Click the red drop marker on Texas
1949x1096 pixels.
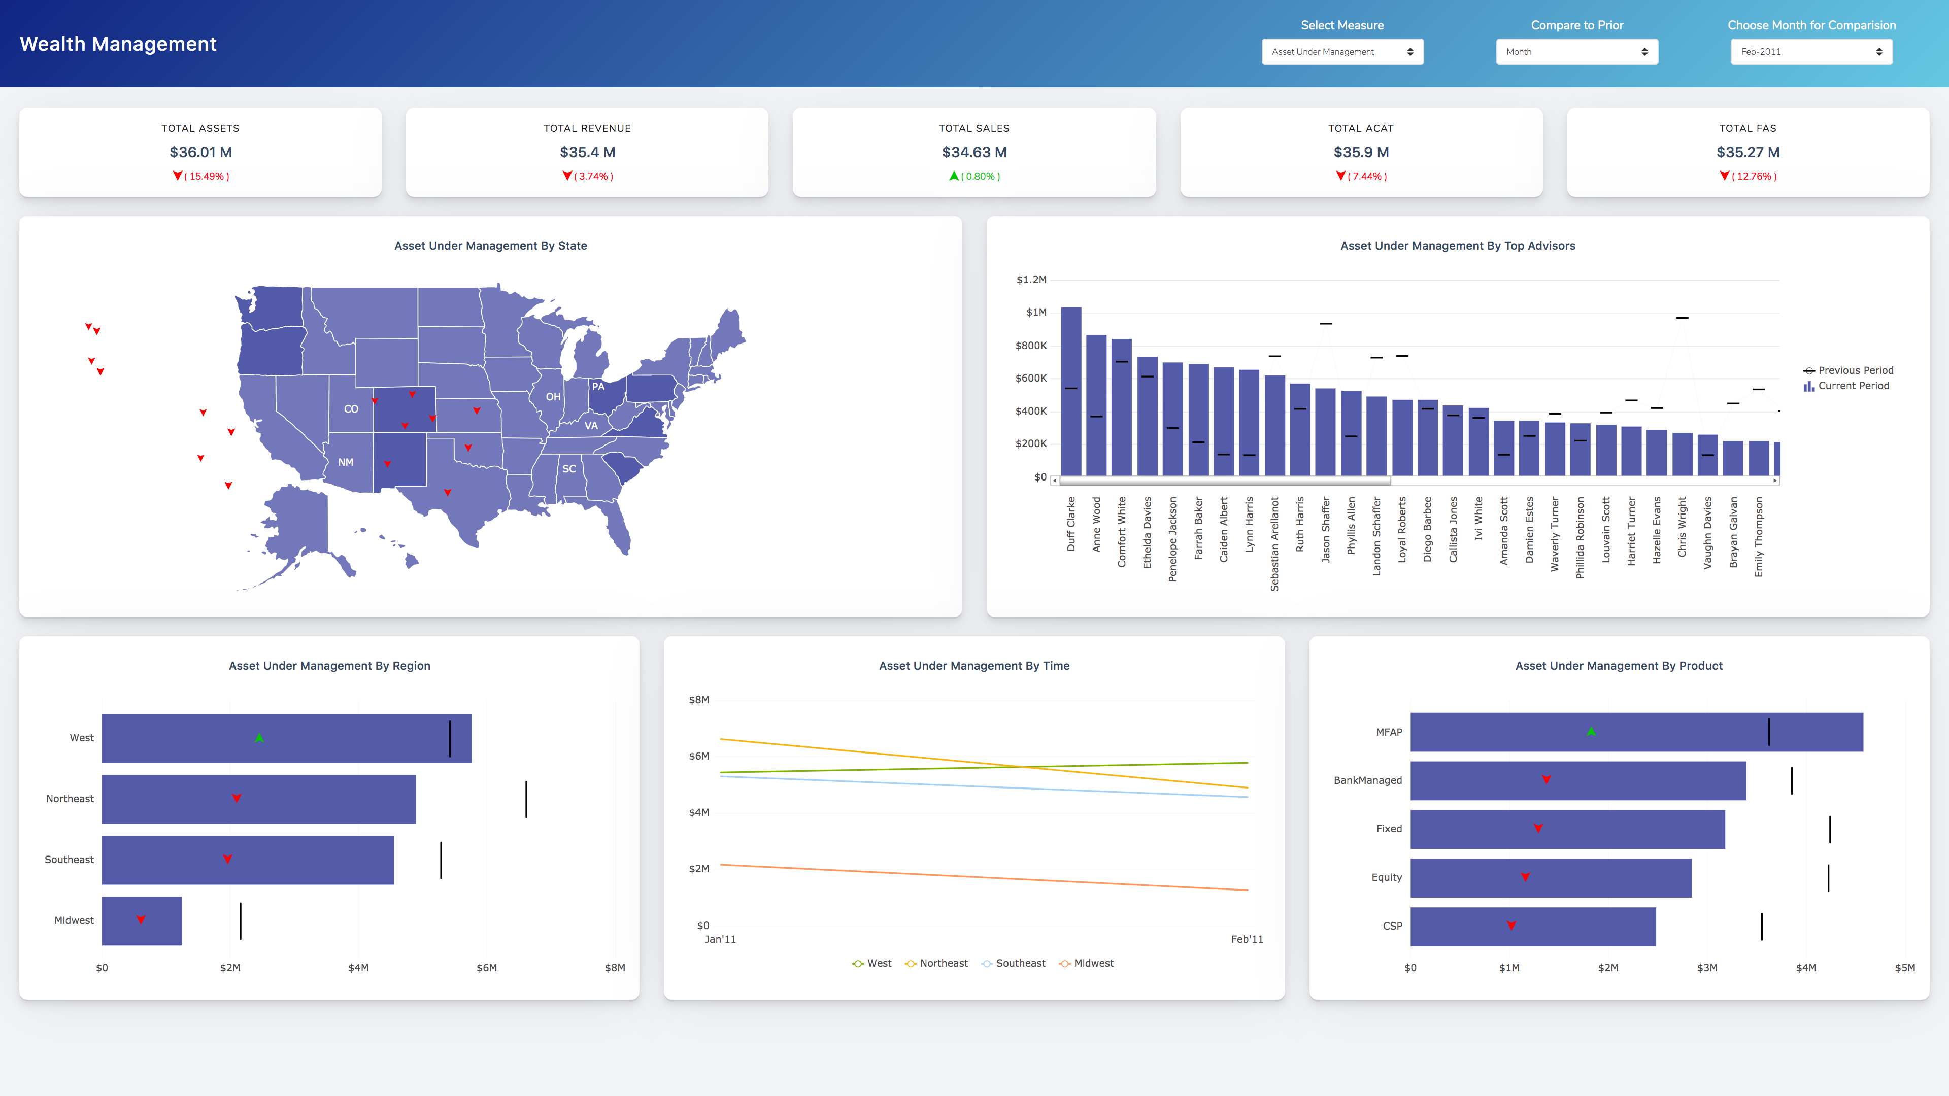pos(447,492)
